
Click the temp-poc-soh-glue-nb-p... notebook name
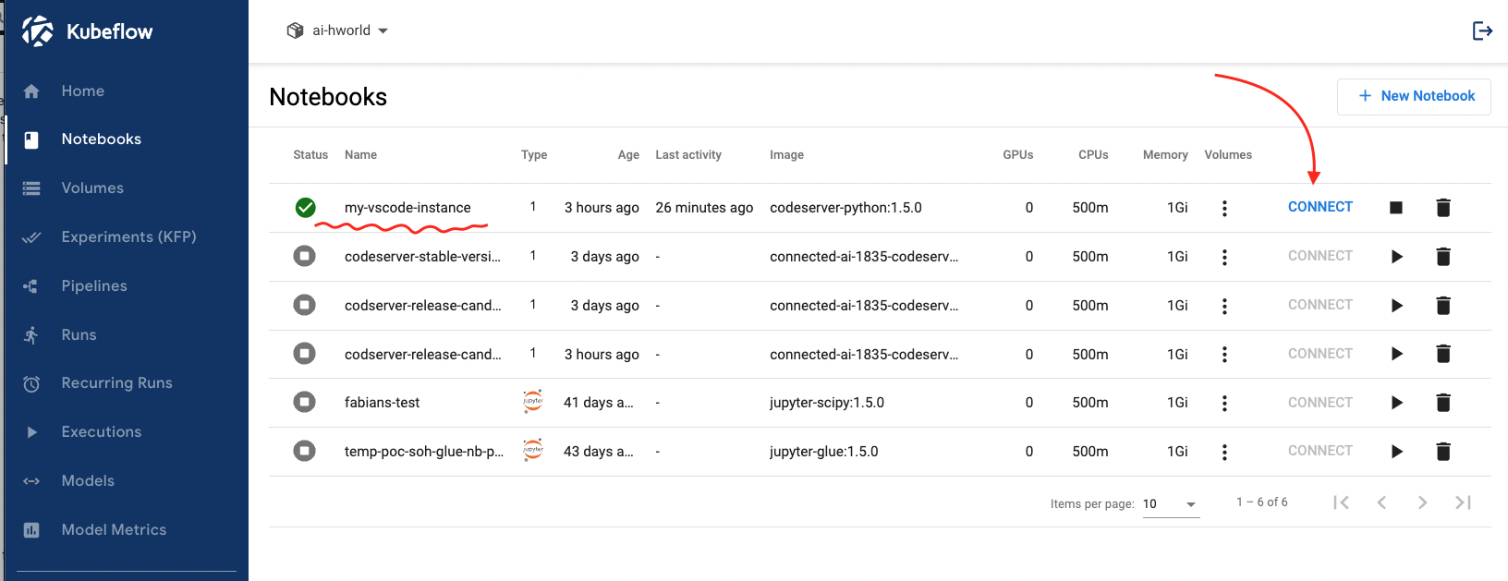tap(424, 452)
